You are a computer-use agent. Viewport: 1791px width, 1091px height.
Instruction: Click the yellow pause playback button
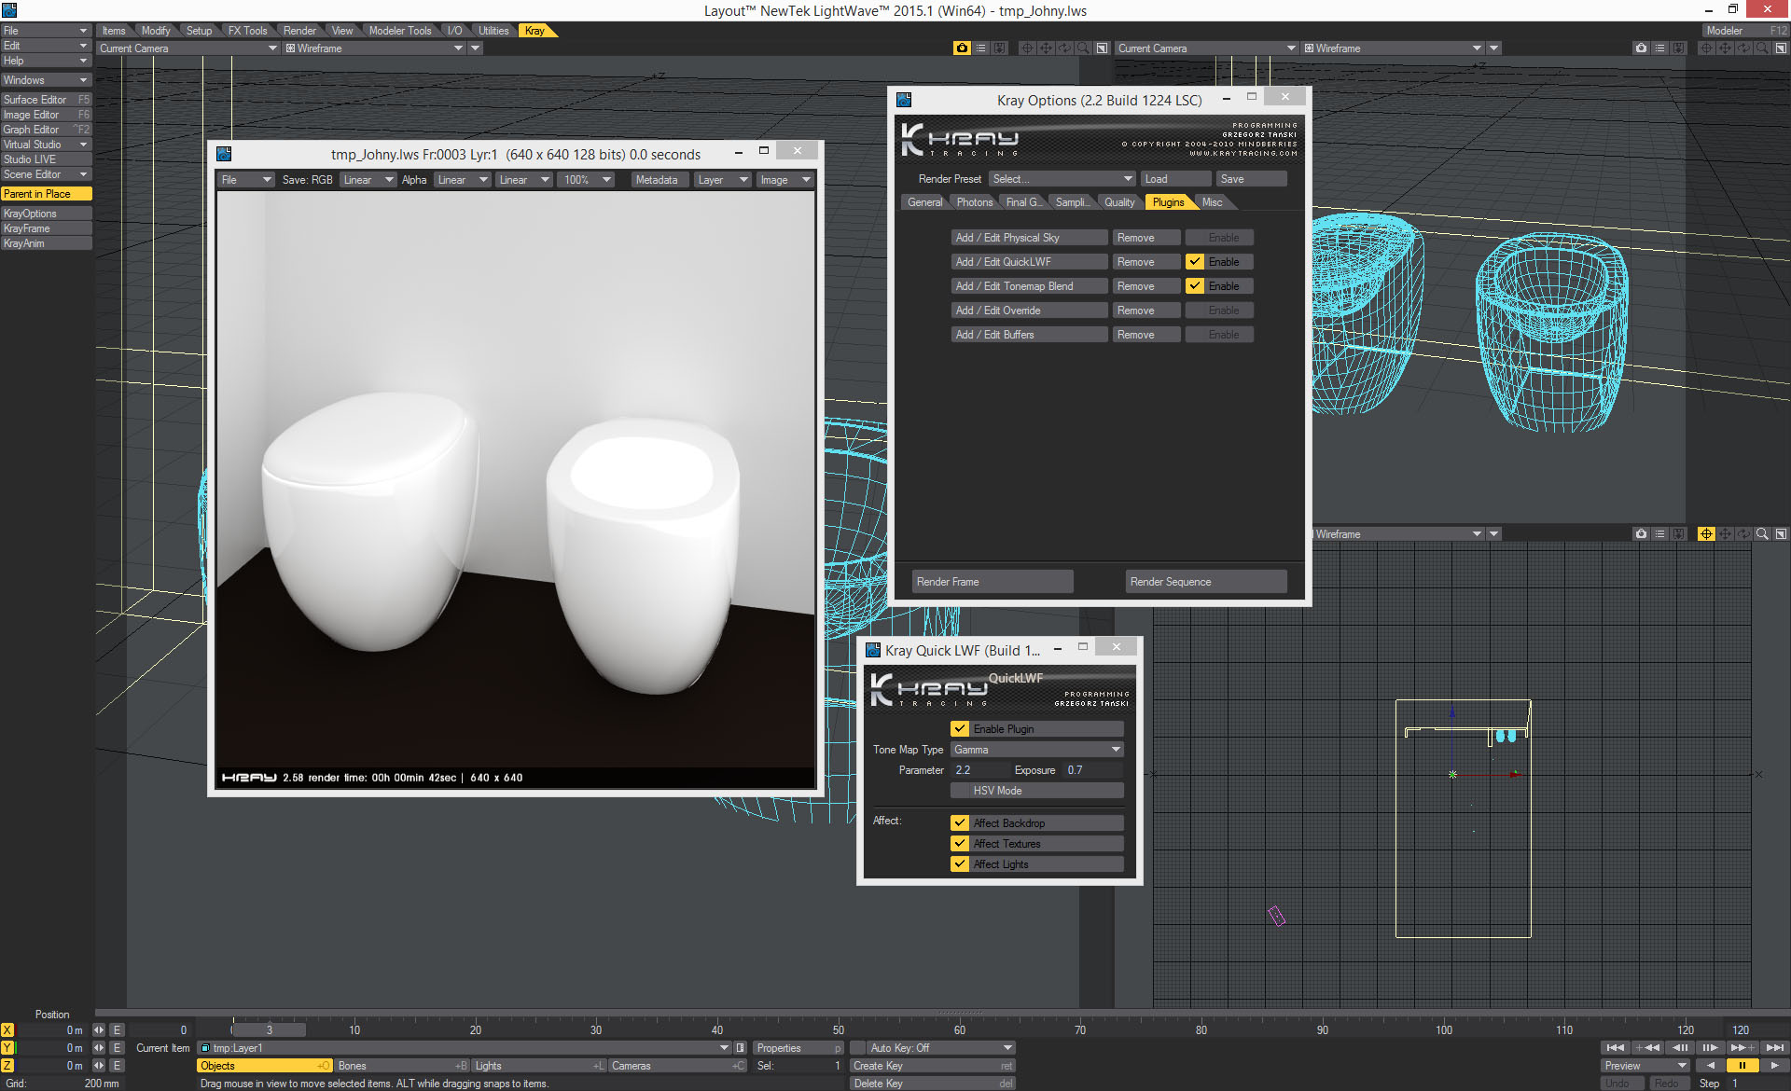(1742, 1065)
